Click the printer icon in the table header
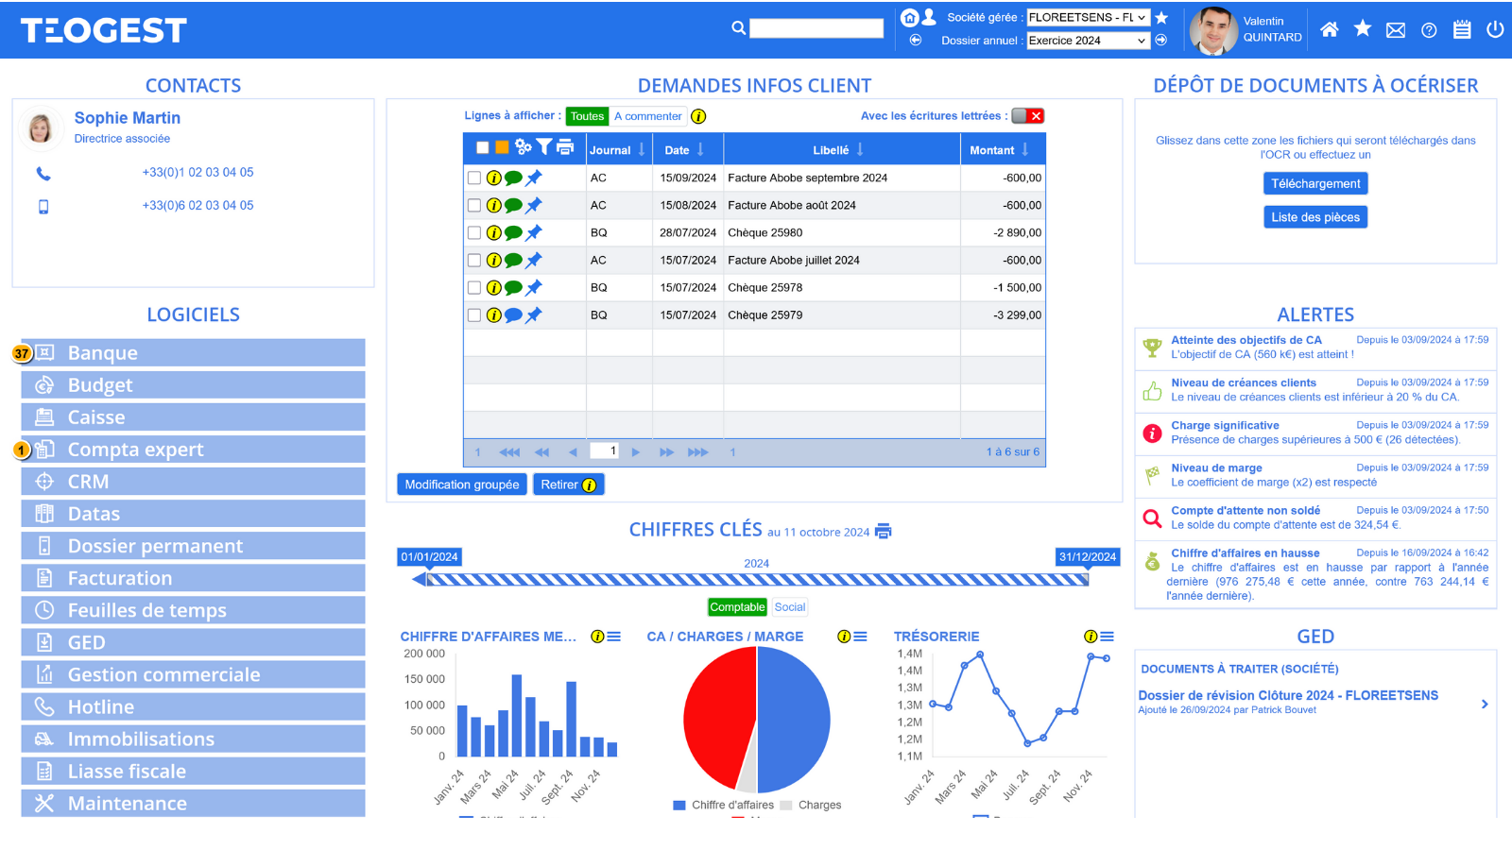 coord(565,146)
